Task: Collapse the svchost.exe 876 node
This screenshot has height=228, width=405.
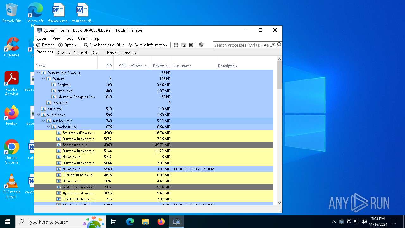Action: pos(49,127)
